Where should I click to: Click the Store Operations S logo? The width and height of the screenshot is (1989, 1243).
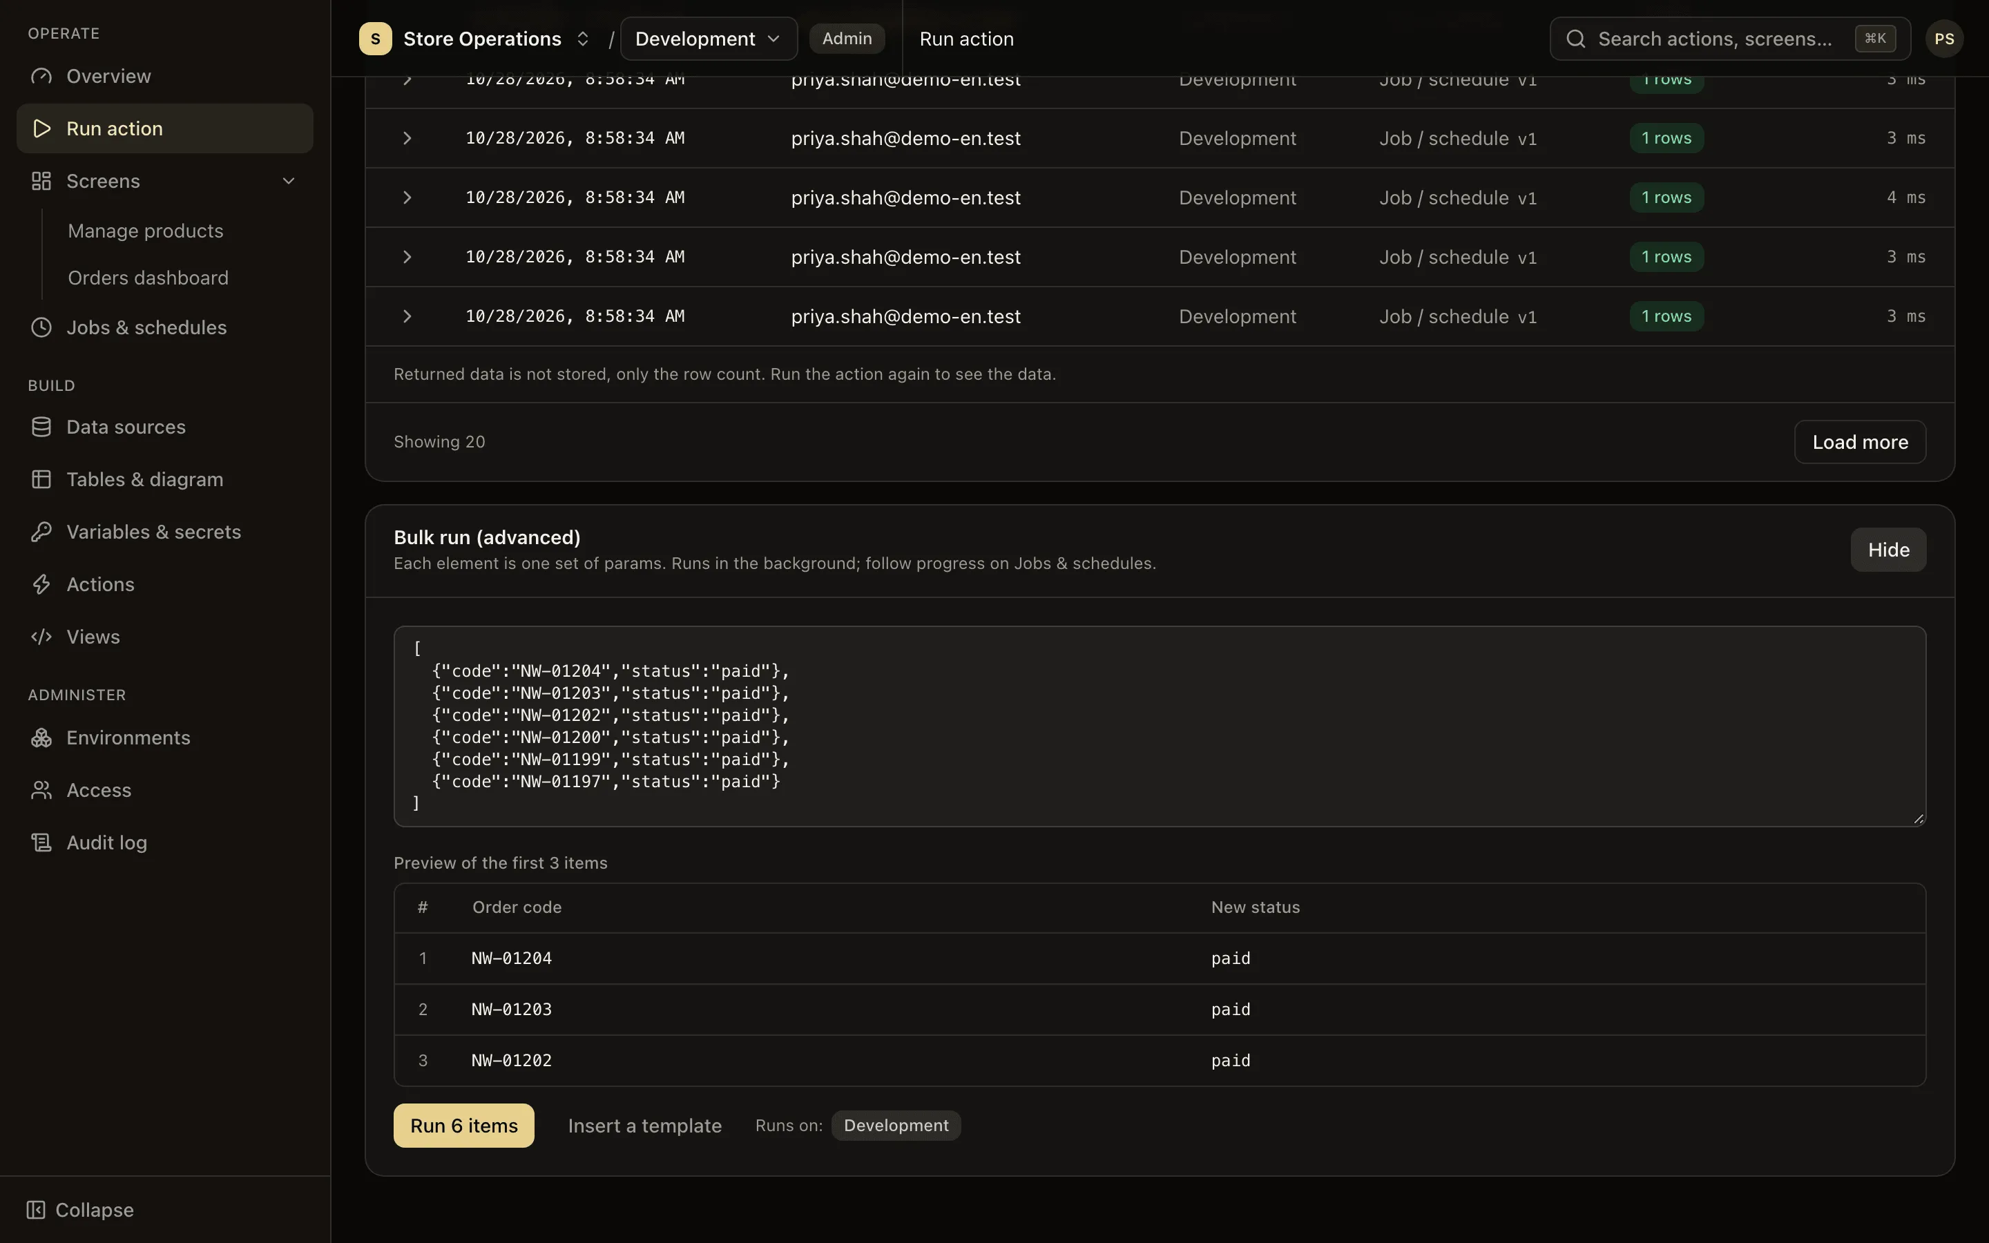click(375, 39)
